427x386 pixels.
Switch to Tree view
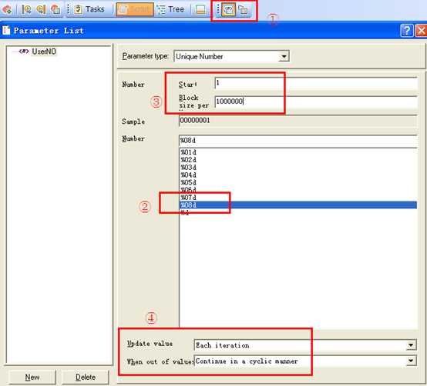[171, 9]
